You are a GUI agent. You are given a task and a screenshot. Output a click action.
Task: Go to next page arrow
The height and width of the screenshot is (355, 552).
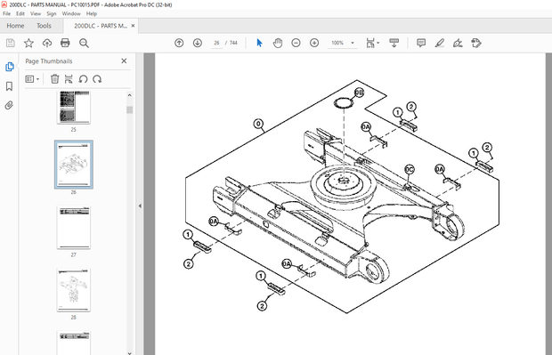click(198, 43)
